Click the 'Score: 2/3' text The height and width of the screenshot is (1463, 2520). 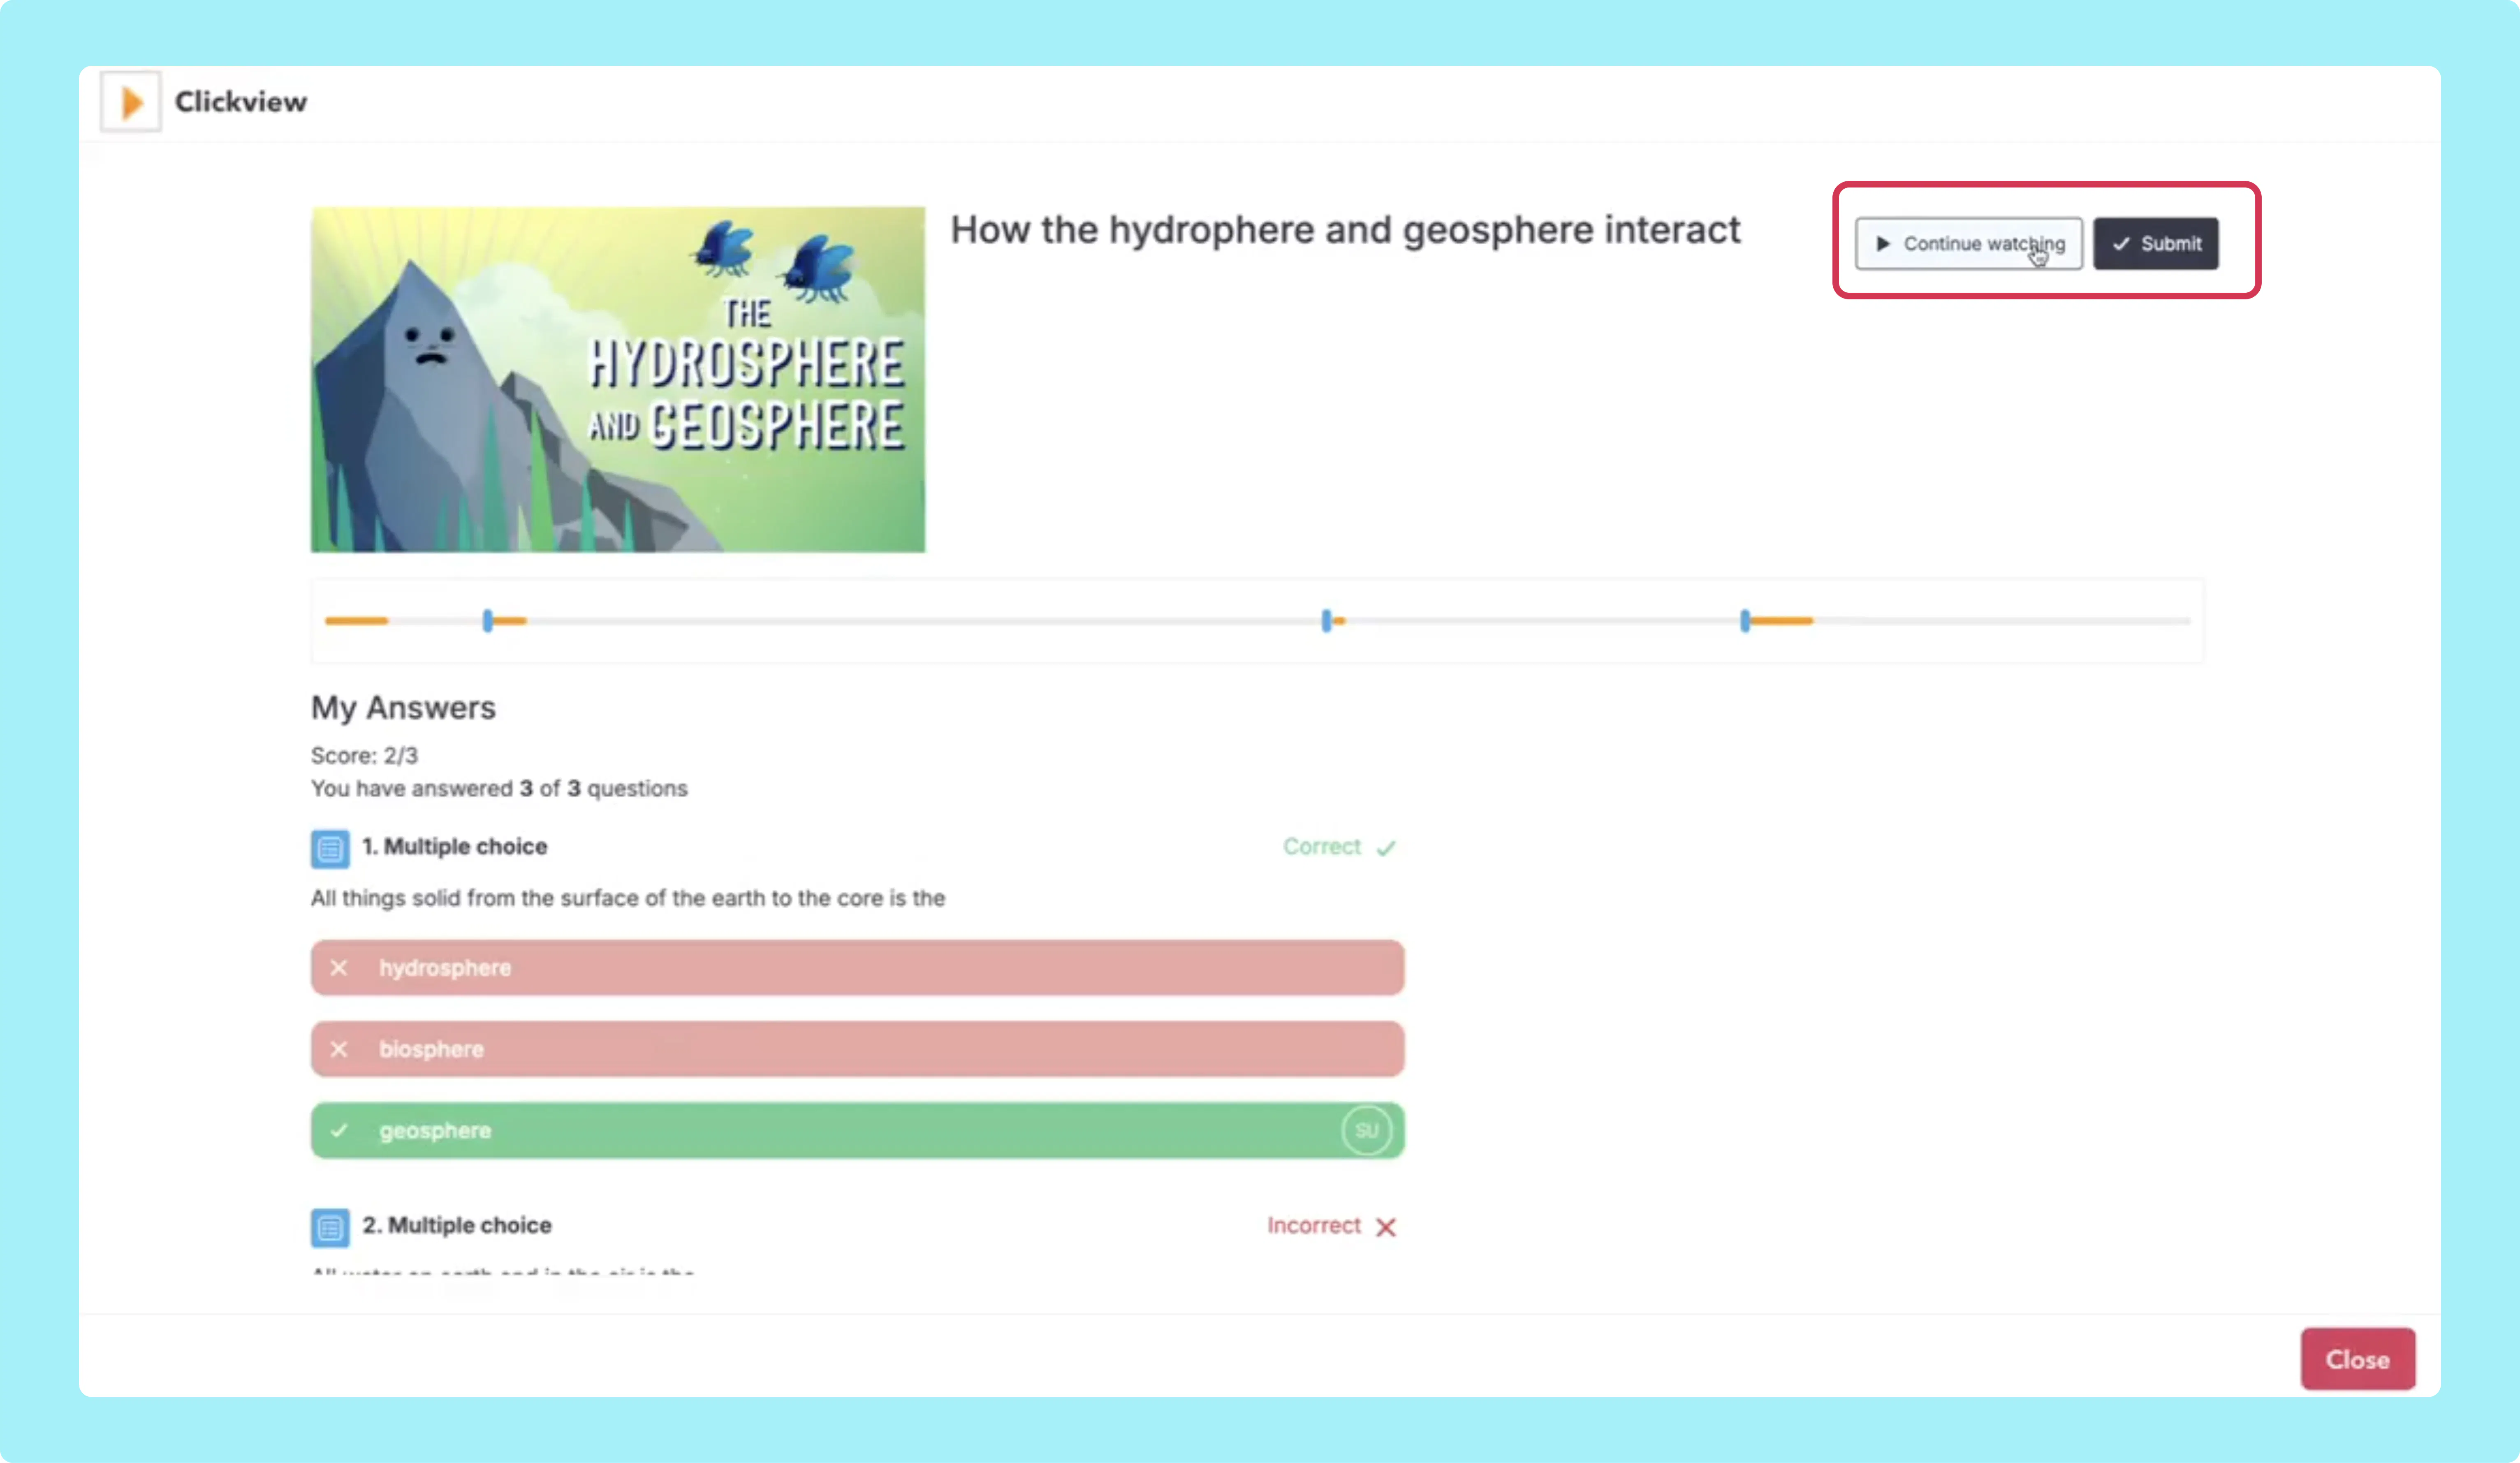point(364,756)
